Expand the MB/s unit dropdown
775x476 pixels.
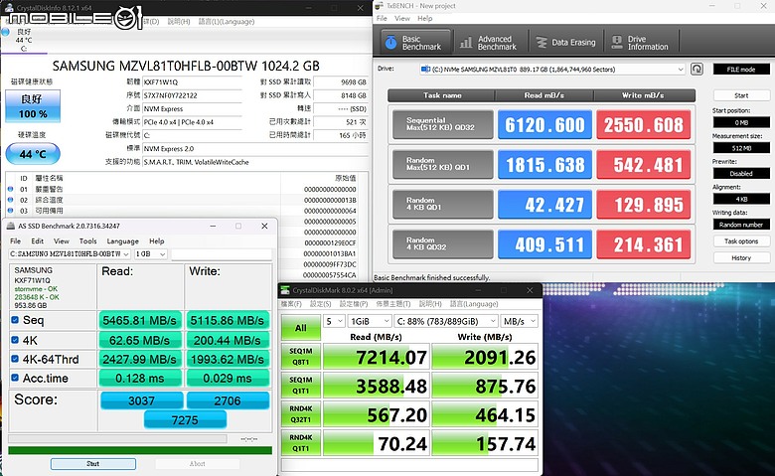pos(519,321)
